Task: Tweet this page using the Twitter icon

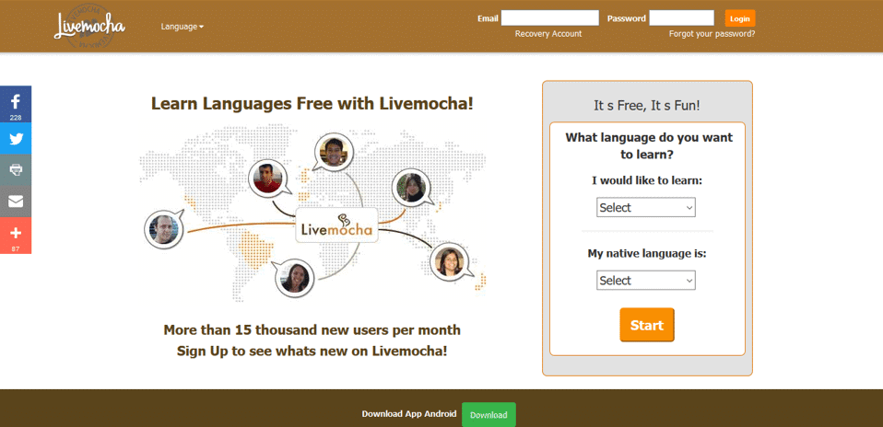Action: [16, 138]
